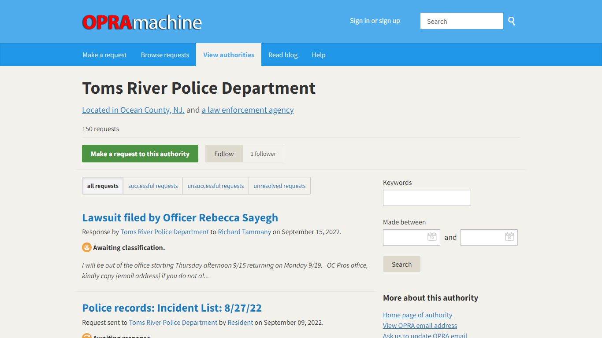Open Make a request menu item
Viewport: 602px width, 338px height.
(x=104, y=55)
